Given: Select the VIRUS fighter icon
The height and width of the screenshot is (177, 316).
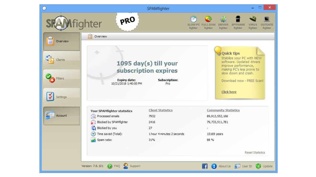Looking at the screenshot, I should click(253, 20).
